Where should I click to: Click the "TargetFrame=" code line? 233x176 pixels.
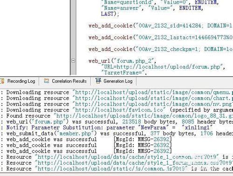click(x=124, y=73)
